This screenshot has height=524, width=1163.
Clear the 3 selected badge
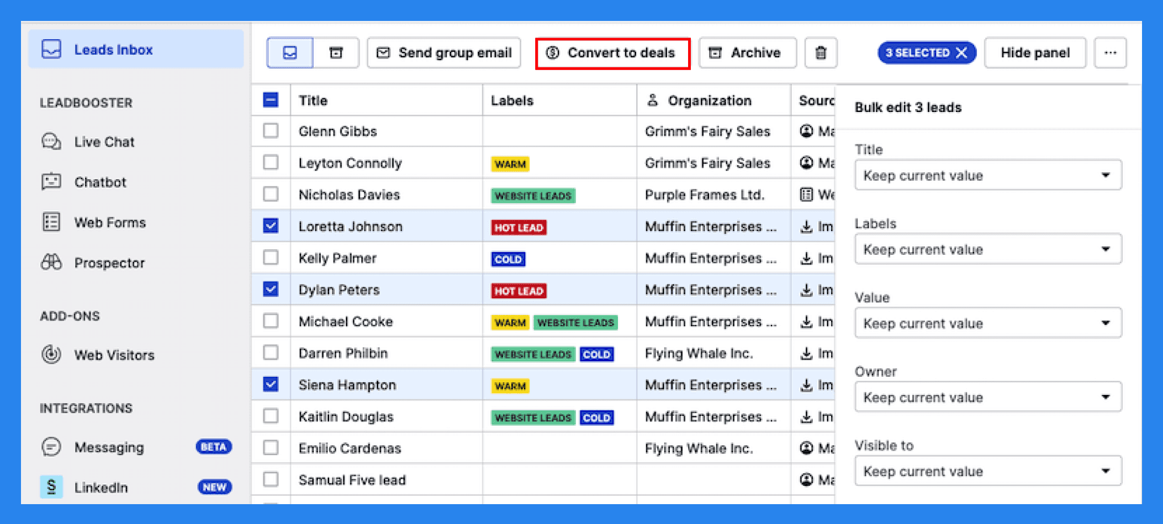(961, 53)
